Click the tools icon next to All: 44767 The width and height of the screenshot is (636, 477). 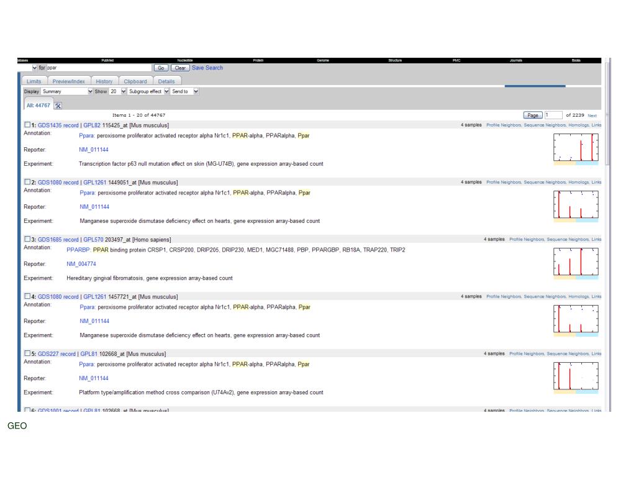coord(58,106)
